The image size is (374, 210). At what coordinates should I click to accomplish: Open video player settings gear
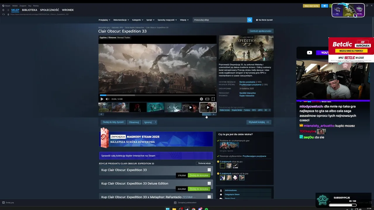201,99
